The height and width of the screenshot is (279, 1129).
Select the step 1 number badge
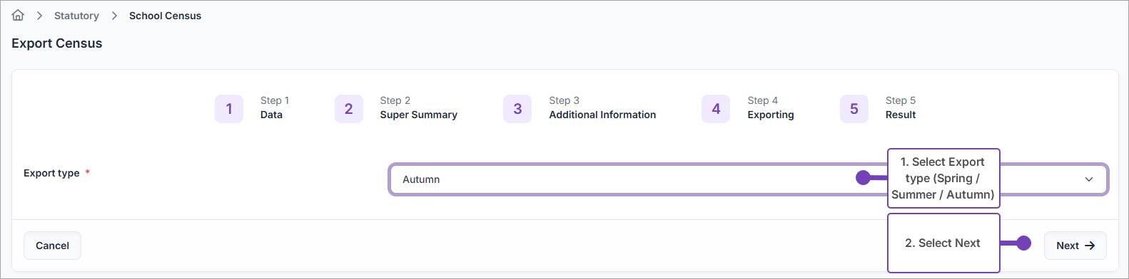(229, 109)
